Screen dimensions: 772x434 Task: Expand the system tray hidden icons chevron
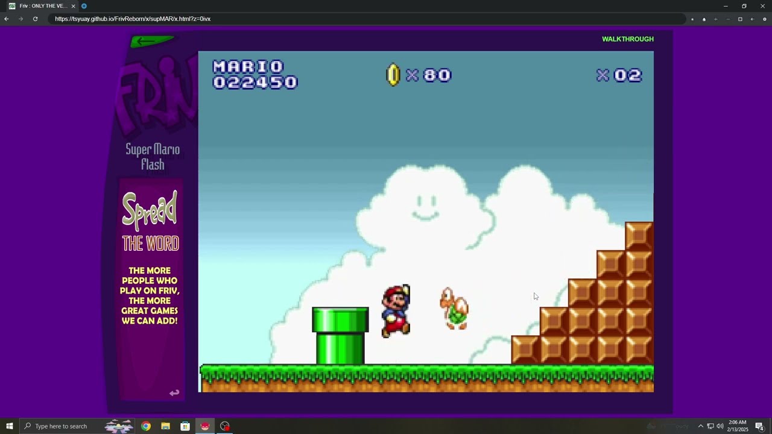pyautogui.click(x=700, y=426)
